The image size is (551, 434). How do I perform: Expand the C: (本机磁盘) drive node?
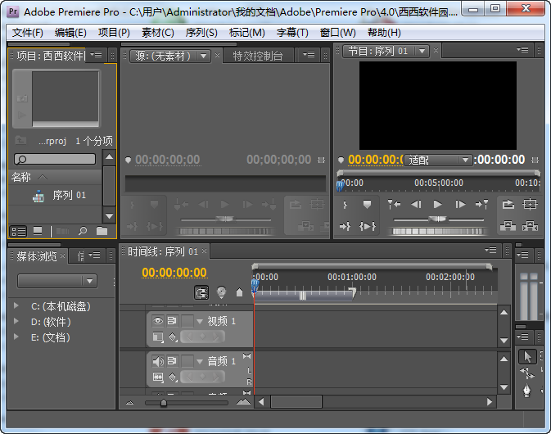tap(16, 306)
